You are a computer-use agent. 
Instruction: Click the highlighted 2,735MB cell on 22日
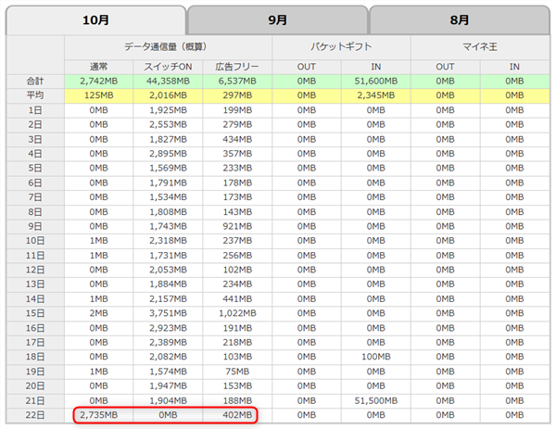[99, 413]
